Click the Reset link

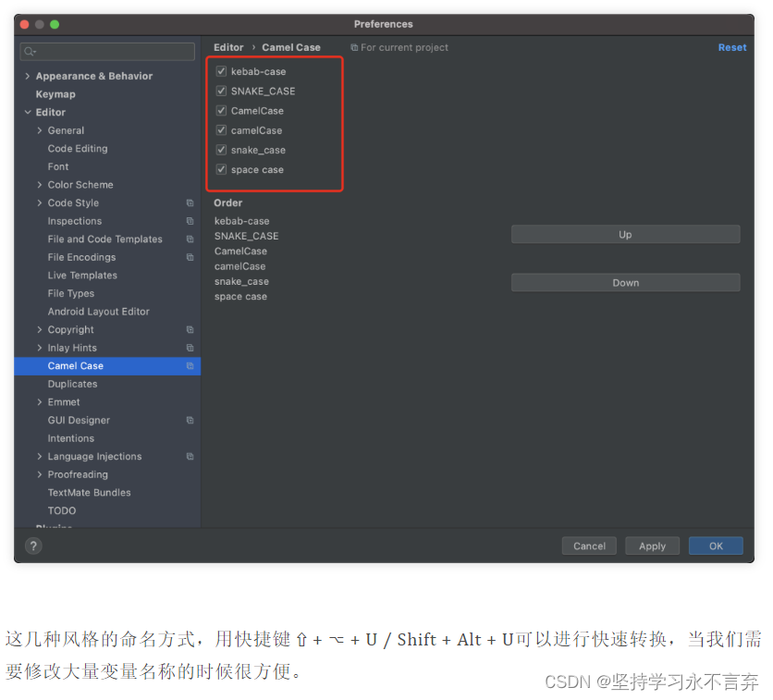(732, 48)
